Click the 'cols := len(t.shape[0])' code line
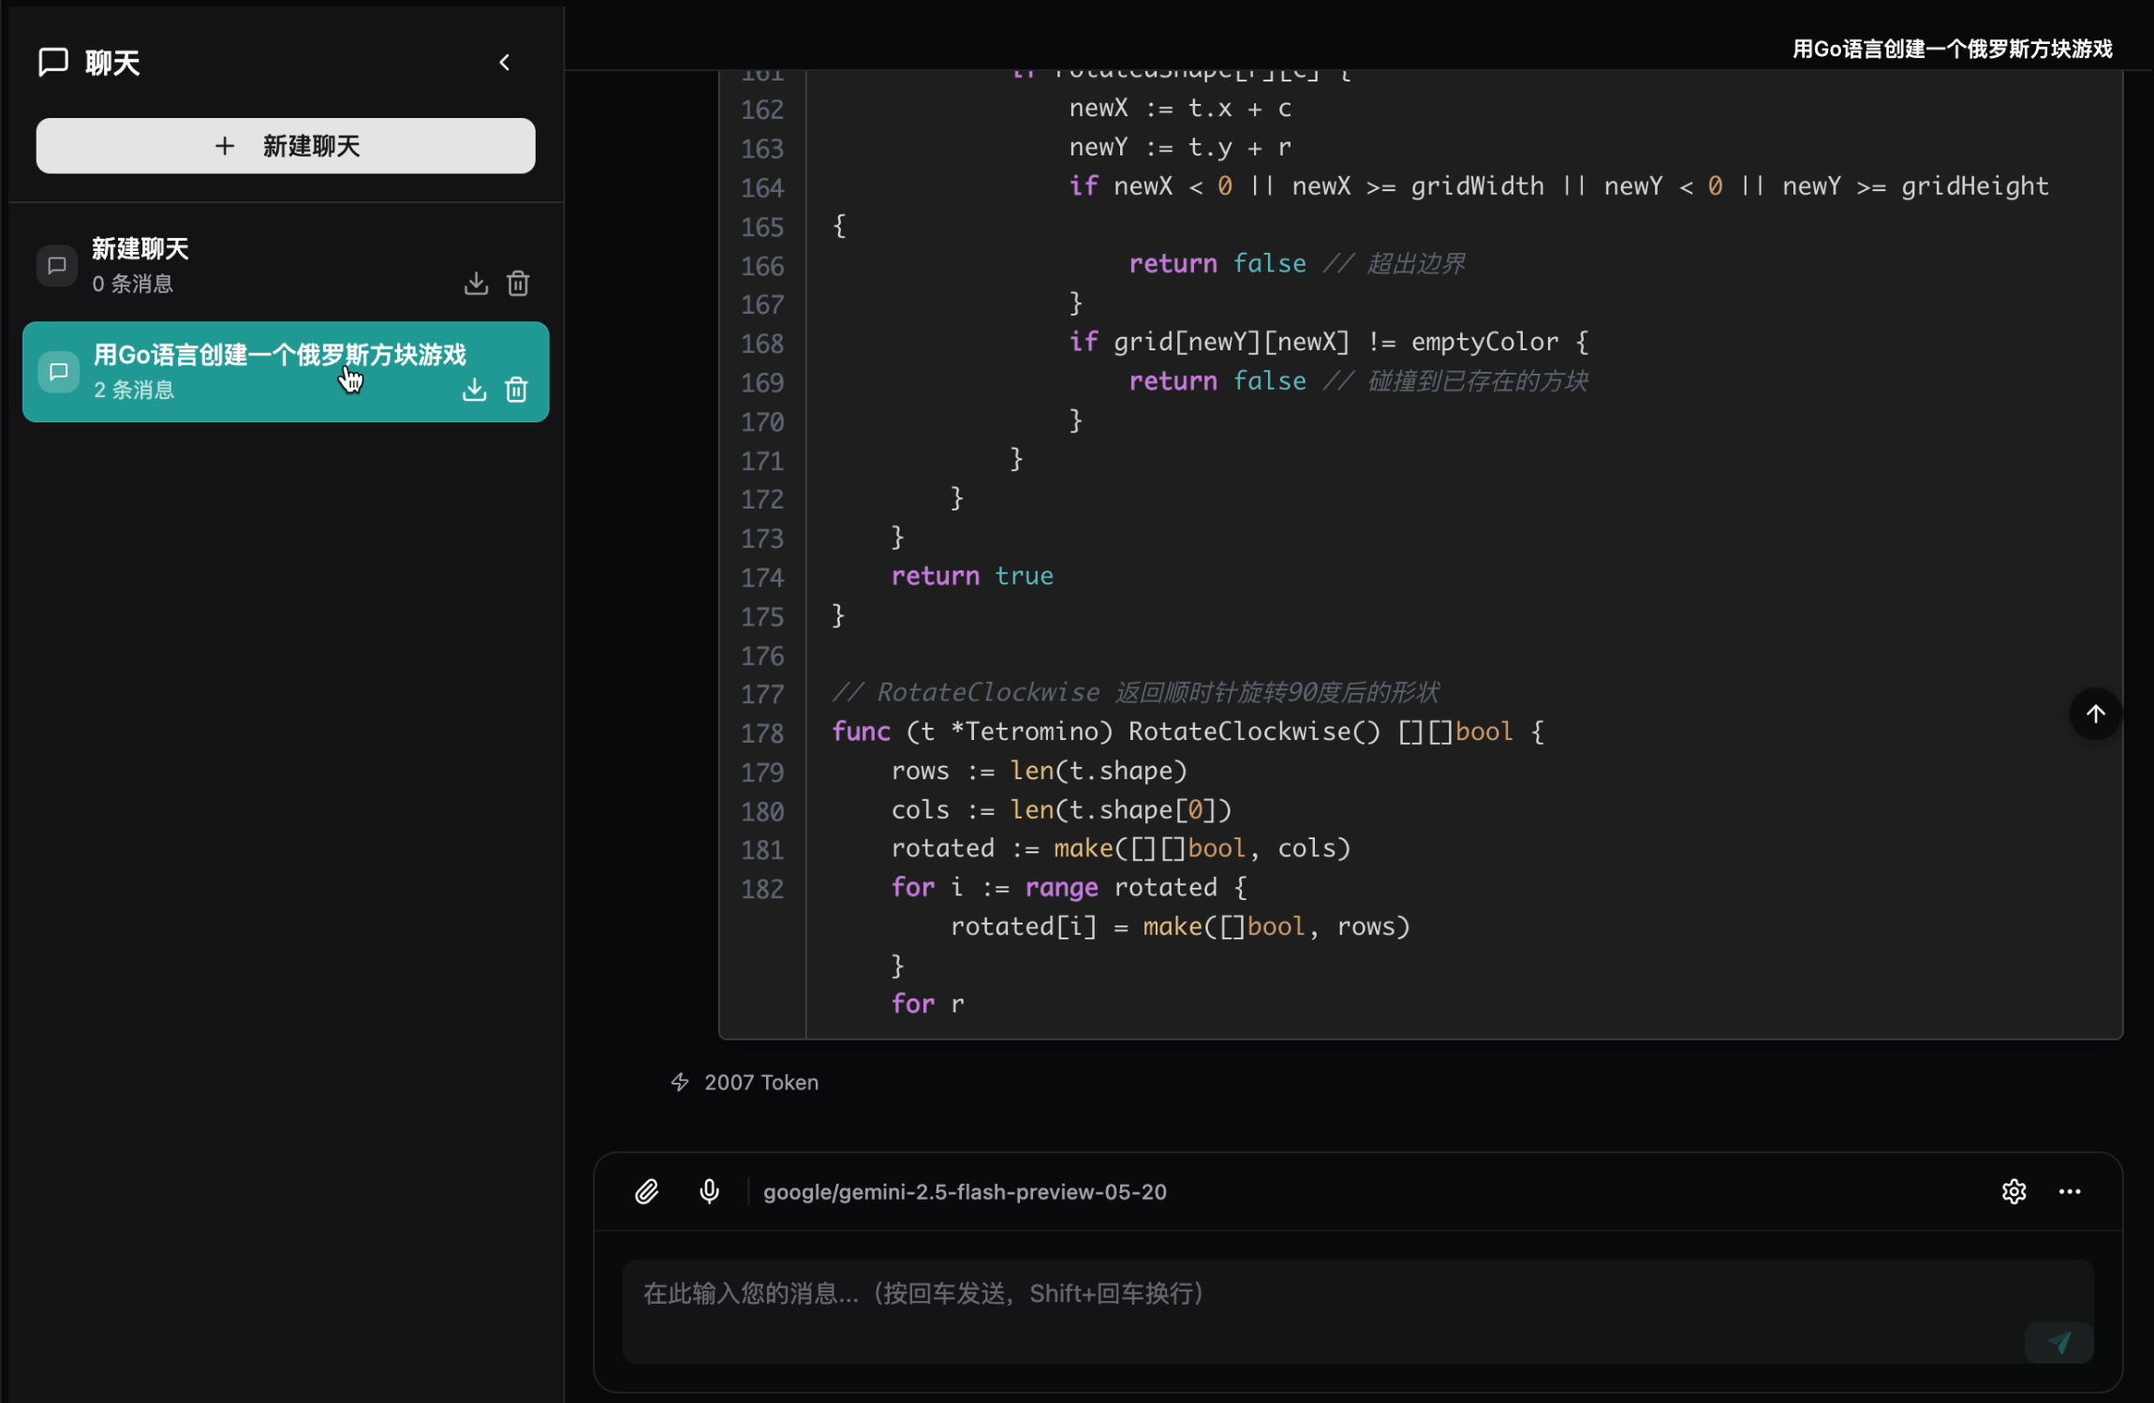This screenshot has height=1403, width=2154. coord(1061,809)
